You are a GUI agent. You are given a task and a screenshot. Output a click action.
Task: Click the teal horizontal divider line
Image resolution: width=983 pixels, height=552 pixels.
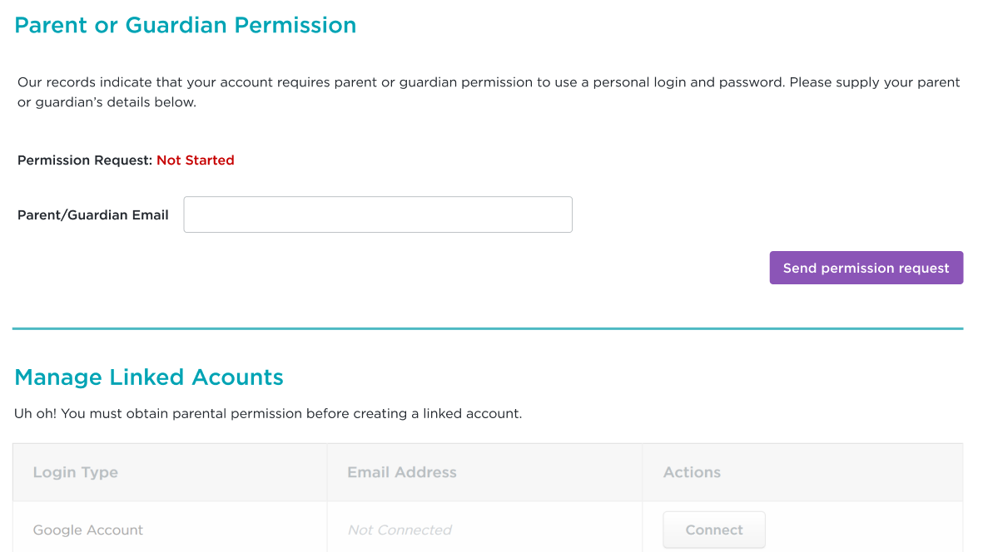point(488,329)
